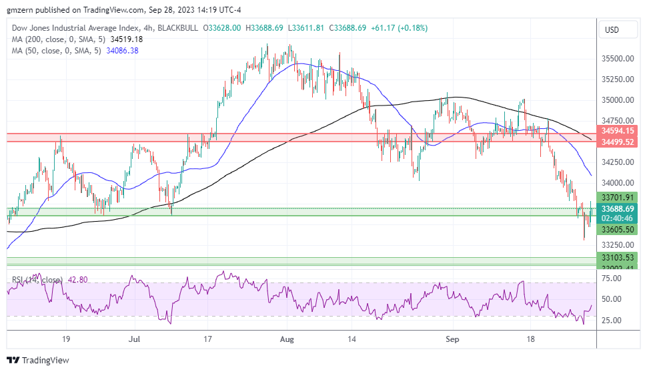This screenshot has width=647, height=372.
Task: Click the Jul date on time axis
Action: 135,339
